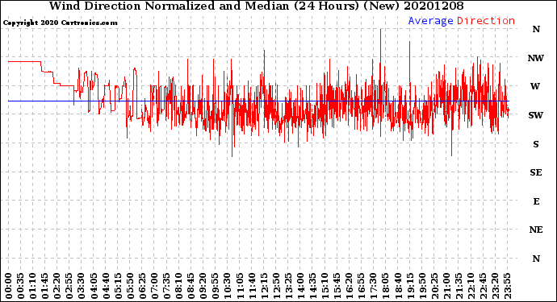Select the '15:10' time axis label
This screenshot has height=302, width=557.
click(325, 286)
